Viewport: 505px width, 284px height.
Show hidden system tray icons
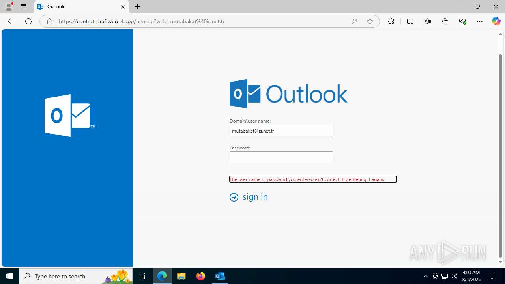point(425,276)
